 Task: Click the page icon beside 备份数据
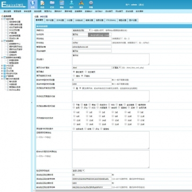click(8, 82)
